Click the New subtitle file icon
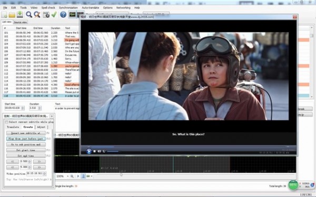The image size is (316, 197). (4, 15)
